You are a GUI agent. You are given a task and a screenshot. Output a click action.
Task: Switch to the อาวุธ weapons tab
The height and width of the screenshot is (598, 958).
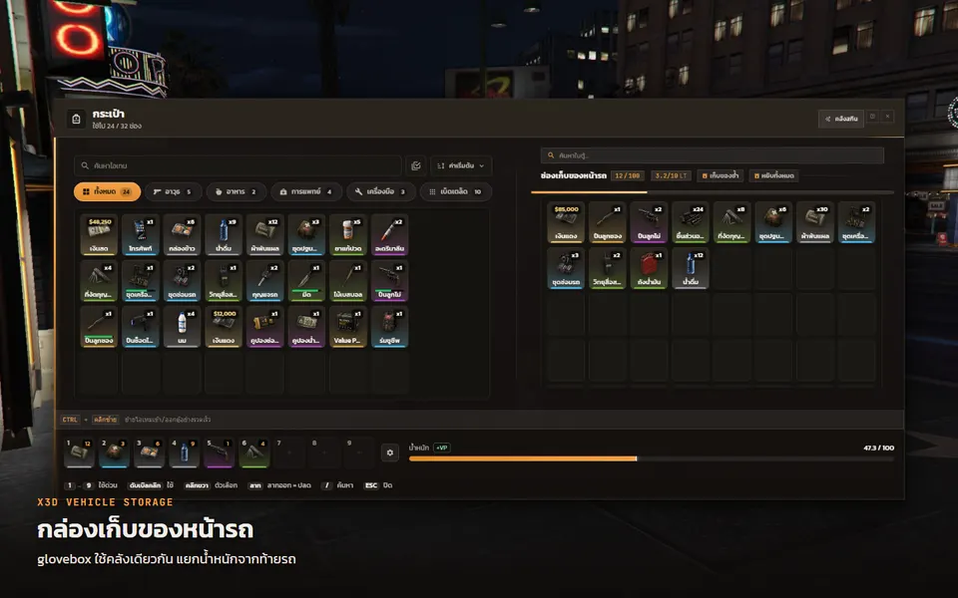tap(173, 191)
